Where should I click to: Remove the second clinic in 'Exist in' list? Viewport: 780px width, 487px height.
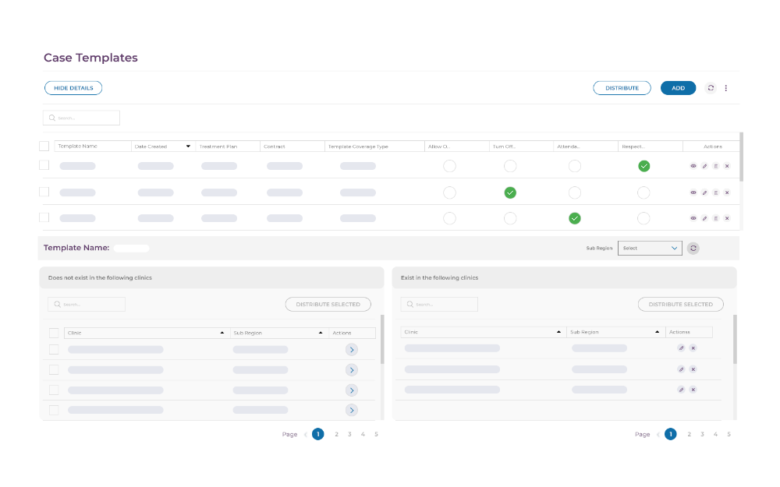pos(693,369)
